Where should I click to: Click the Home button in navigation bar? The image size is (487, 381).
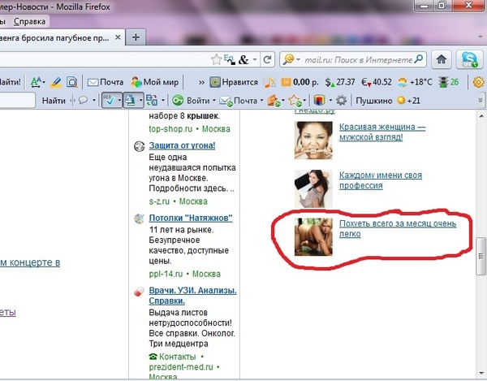click(441, 58)
